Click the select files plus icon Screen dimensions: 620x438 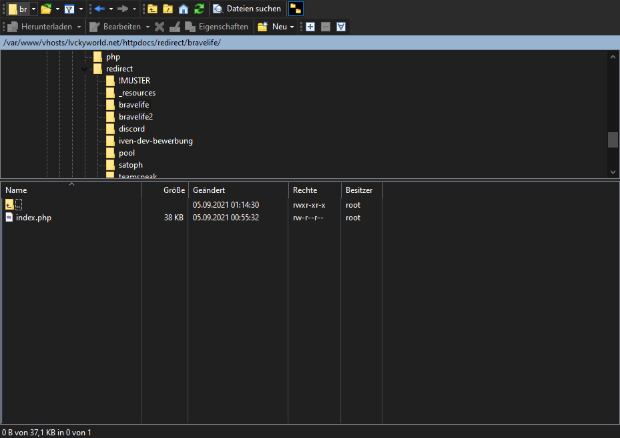pos(310,27)
